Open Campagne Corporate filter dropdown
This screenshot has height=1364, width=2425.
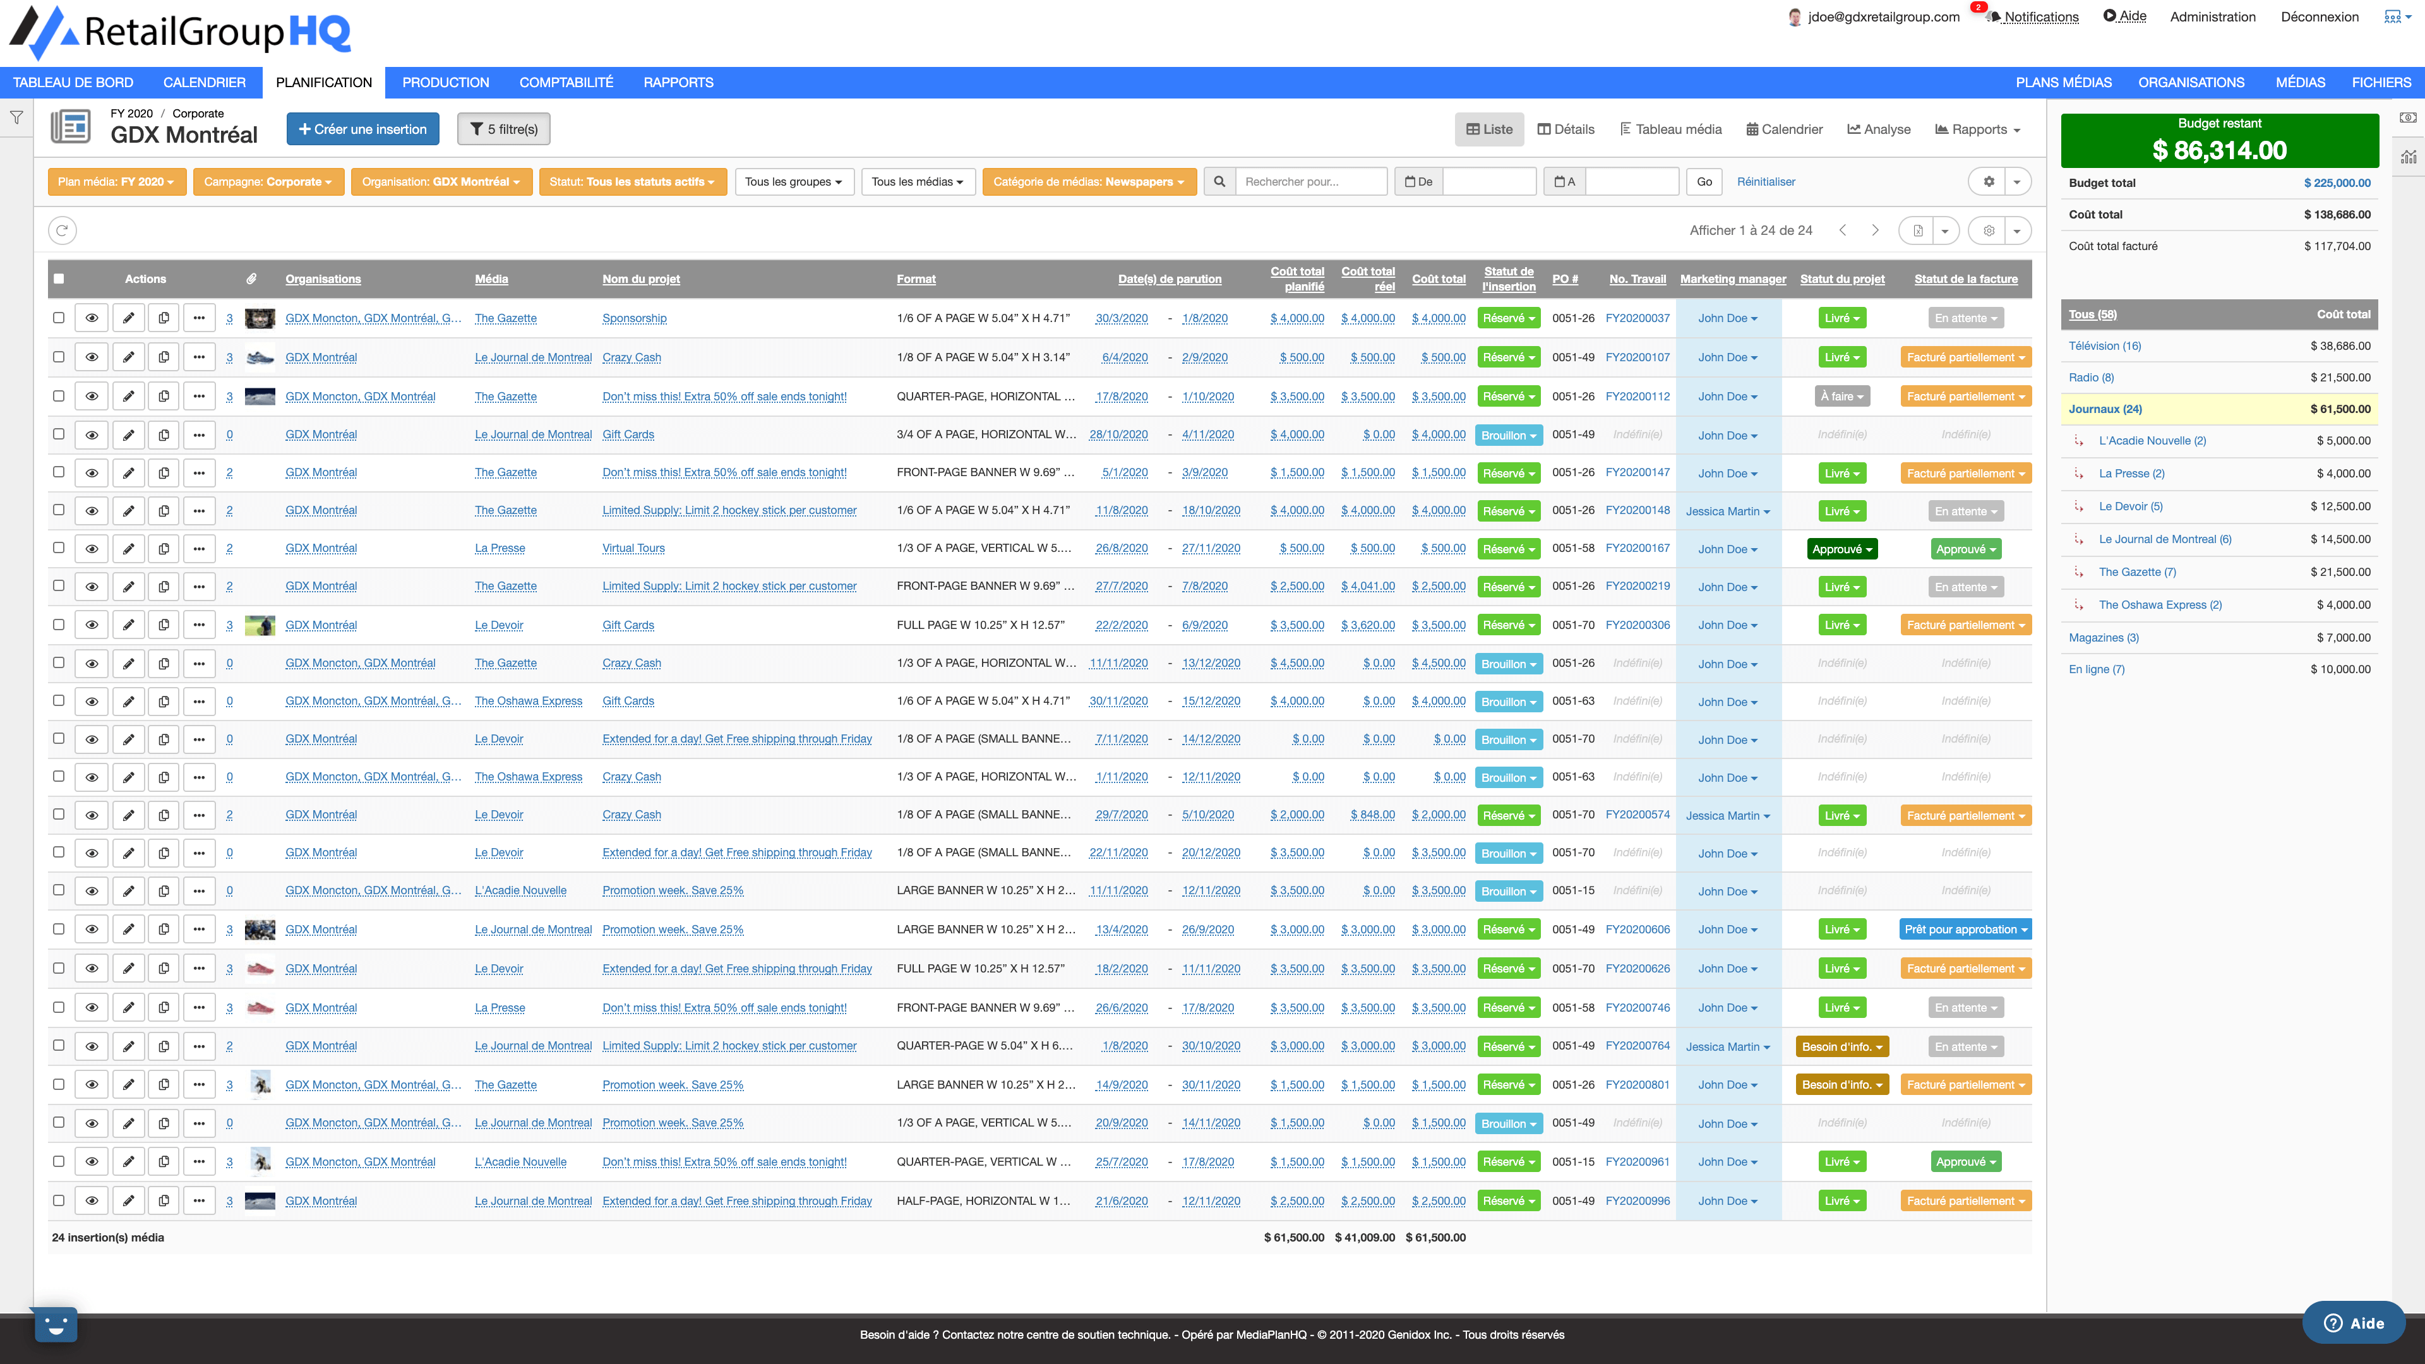pyautogui.click(x=267, y=182)
